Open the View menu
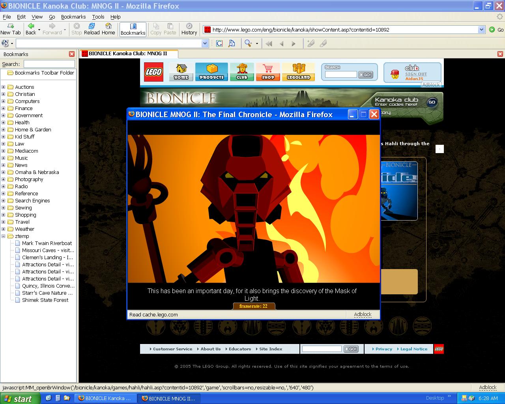505x404 pixels. pos(37,17)
